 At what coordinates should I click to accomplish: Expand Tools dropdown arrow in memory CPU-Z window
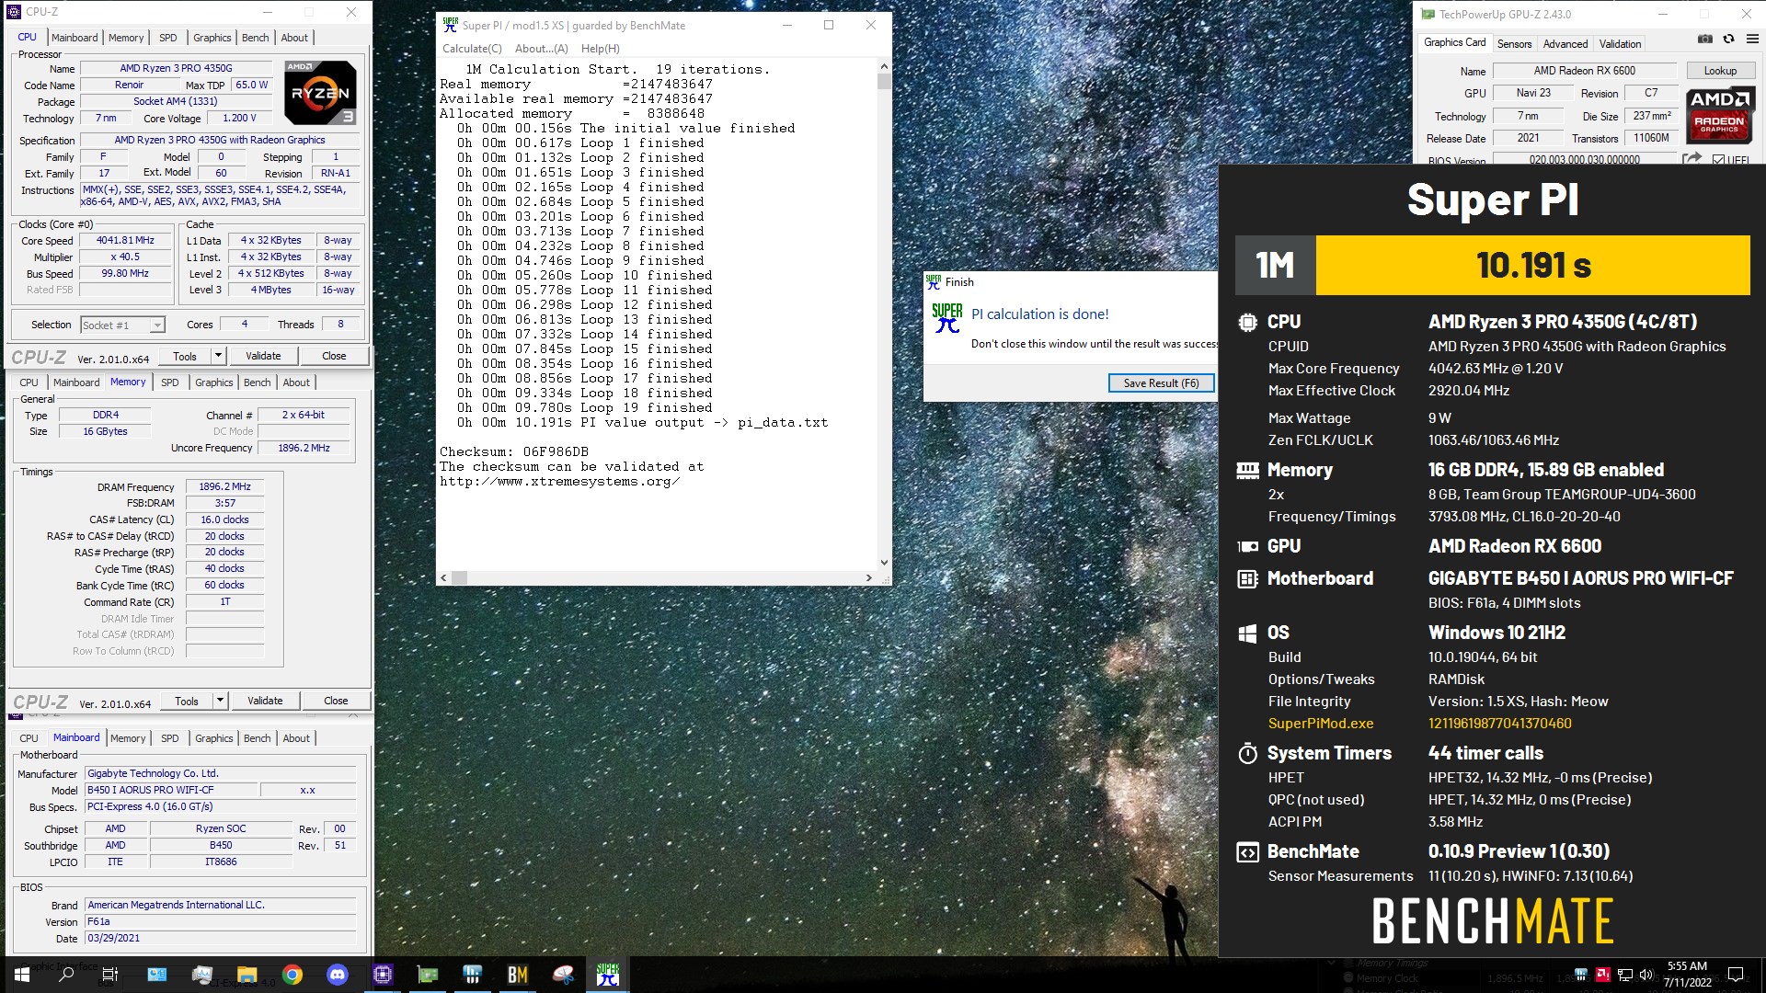pyautogui.click(x=220, y=701)
